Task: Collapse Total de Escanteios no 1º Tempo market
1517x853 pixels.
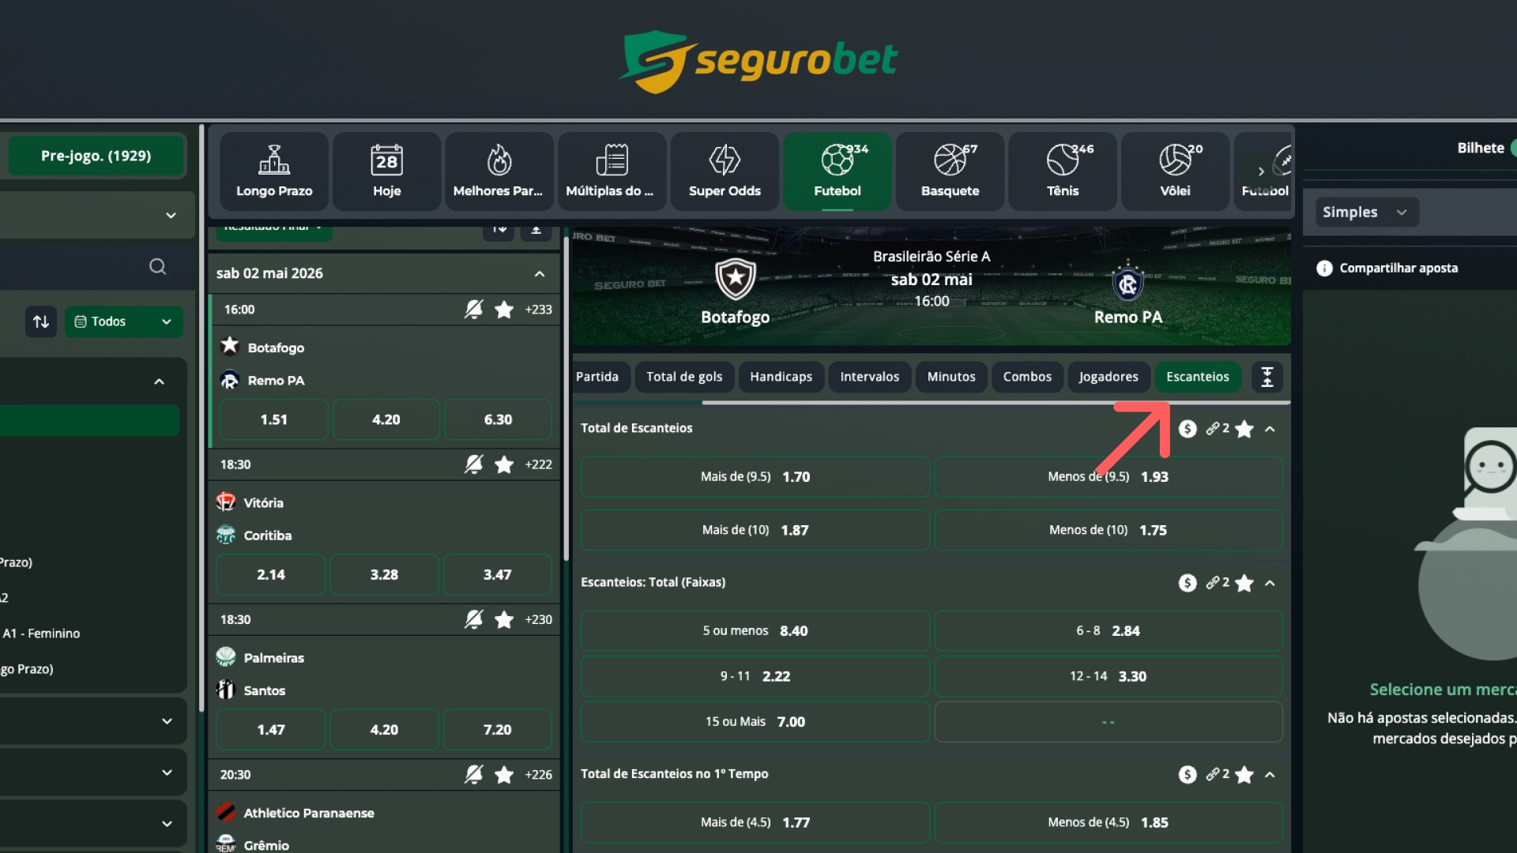Action: pos(1270,775)
